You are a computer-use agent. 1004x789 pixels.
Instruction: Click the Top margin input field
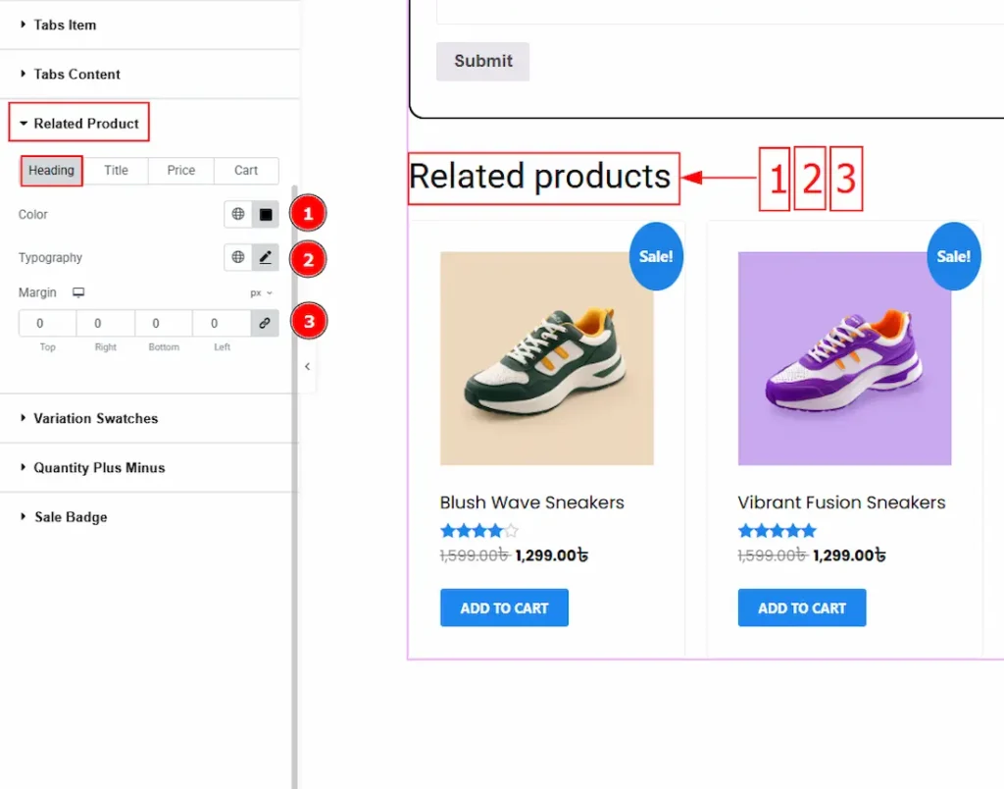(47, 323)
